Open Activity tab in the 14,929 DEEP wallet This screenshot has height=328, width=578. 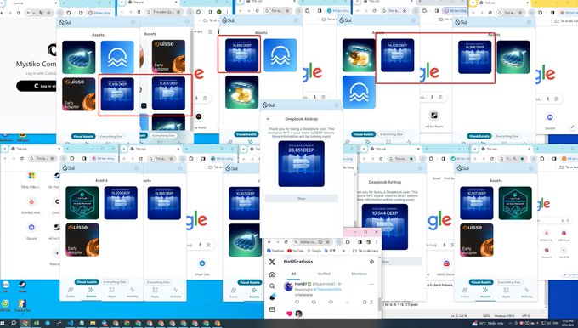pos(133,292)
